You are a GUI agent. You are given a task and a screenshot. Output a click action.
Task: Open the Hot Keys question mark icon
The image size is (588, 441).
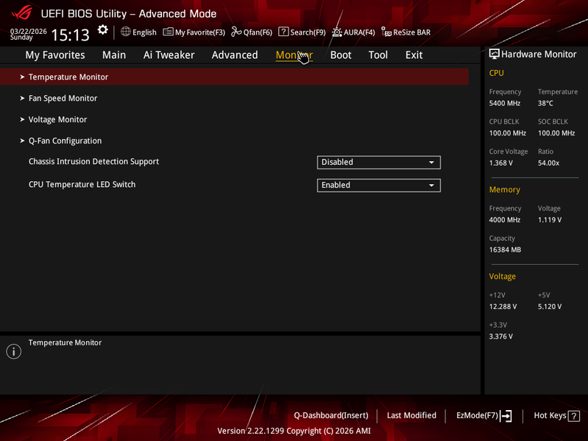(574, 416)
